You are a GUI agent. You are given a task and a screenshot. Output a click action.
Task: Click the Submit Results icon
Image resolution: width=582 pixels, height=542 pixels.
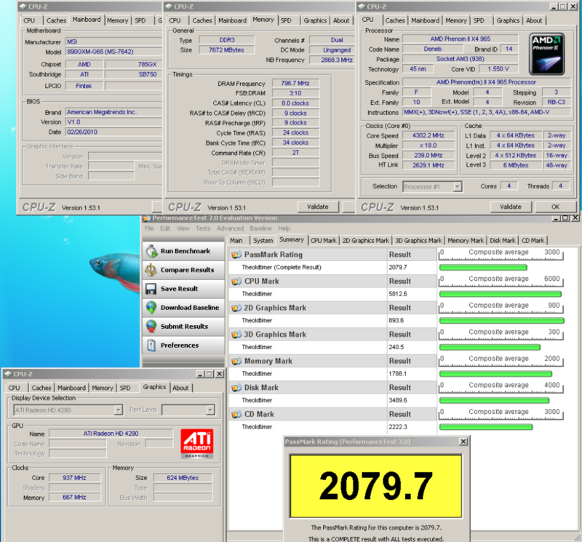(151, 327)
